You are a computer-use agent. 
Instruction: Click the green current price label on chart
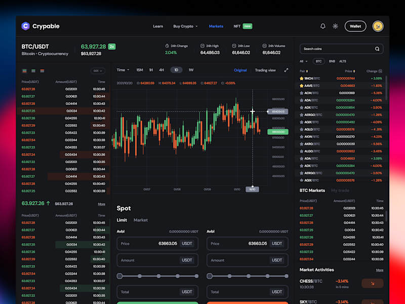pyautogui.click(x=277, y=132)
